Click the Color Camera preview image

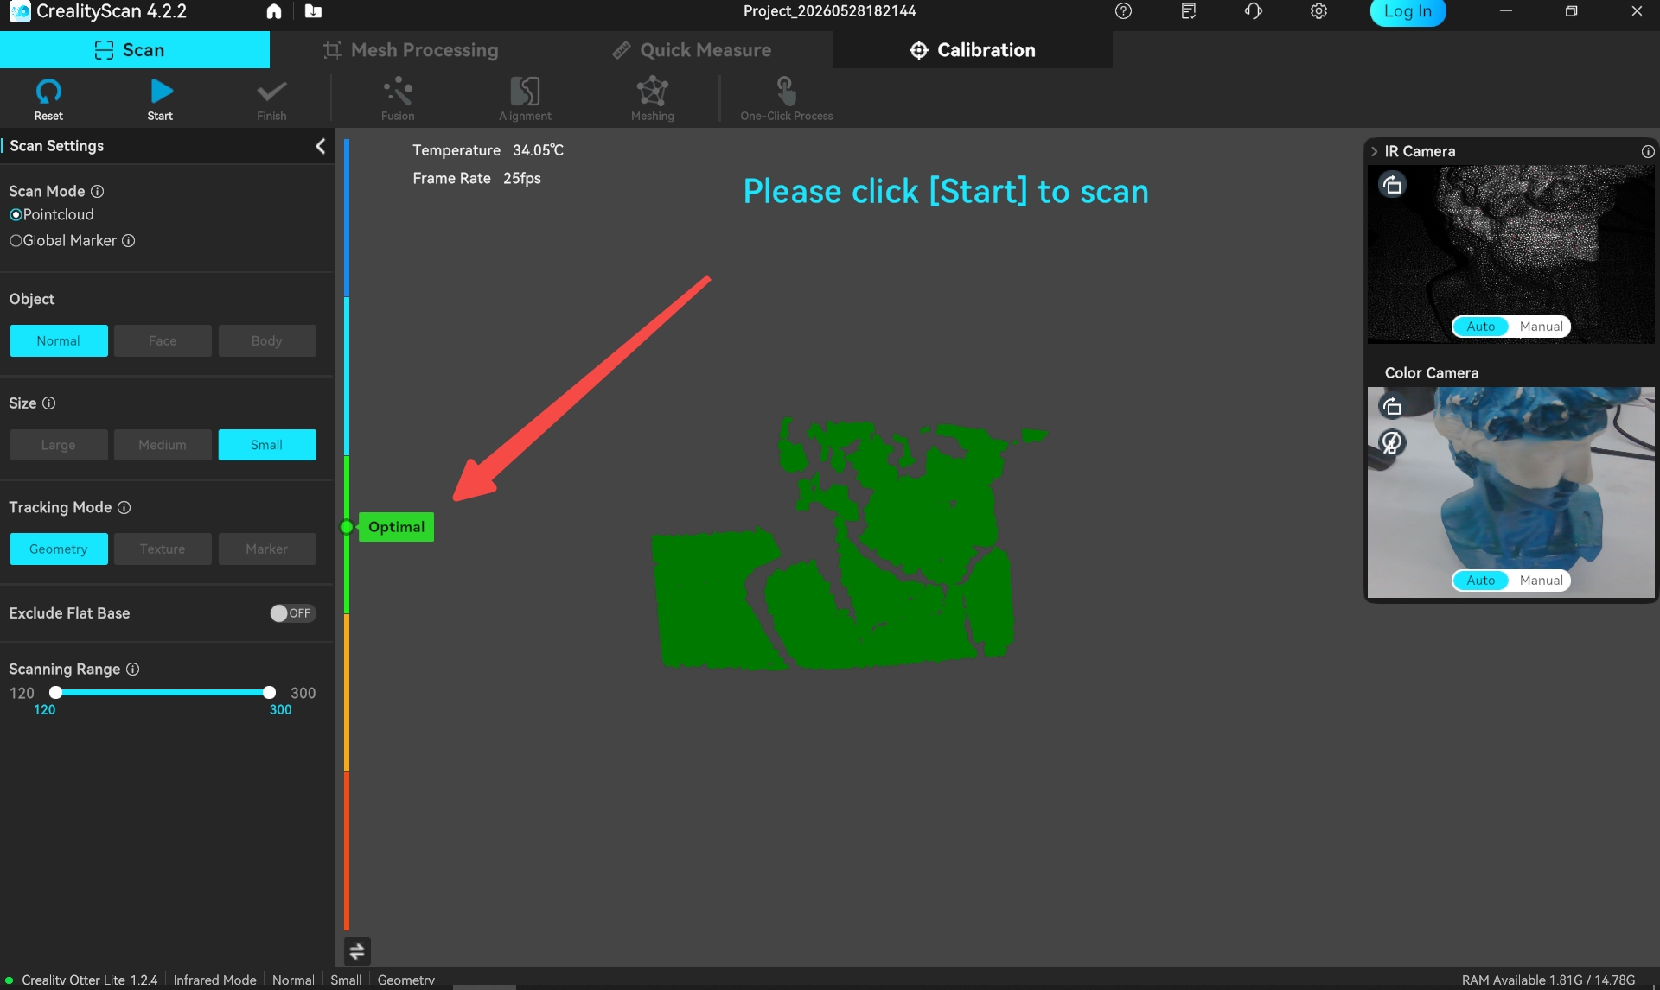(x=1510, y=492)
